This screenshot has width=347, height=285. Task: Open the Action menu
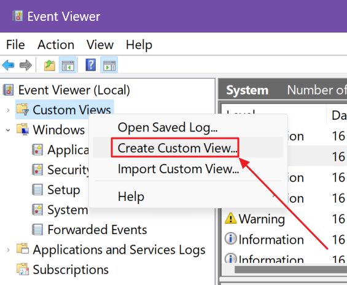(x=56, y=45)
